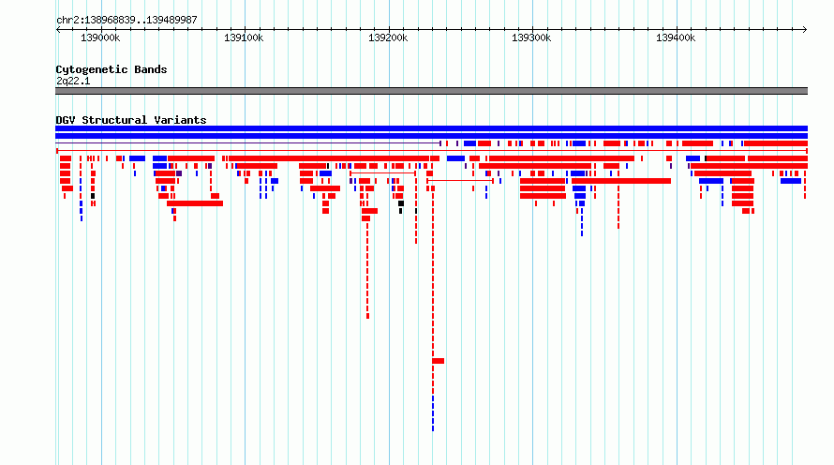Select the isolated red block low in the track
The image size is (834, 465).
pyautogui.click(x=439, y=361)
